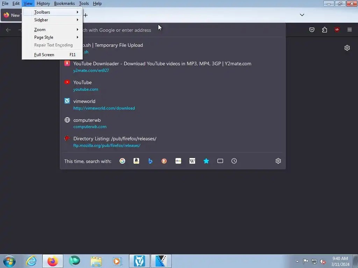358x268 pixels.
Task: Open Windows Media Player from taskbar
Action: point(117,261)
